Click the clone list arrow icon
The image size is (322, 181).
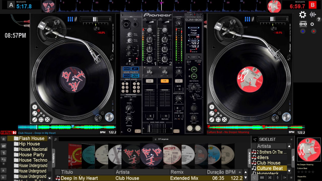pyautogui.click(x=285, y=177)
